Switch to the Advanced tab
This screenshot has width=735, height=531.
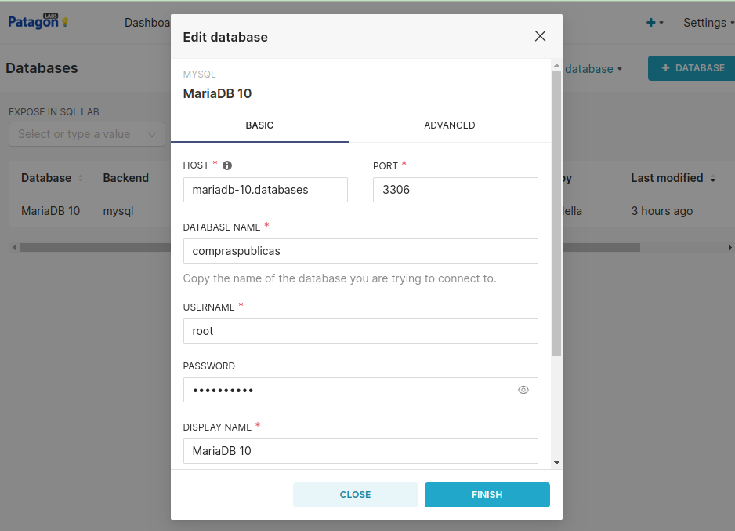(449, 125)
